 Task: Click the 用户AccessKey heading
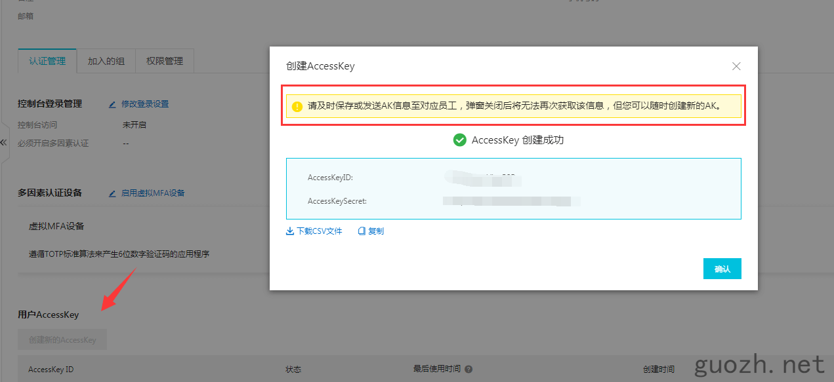click(48, 315)
